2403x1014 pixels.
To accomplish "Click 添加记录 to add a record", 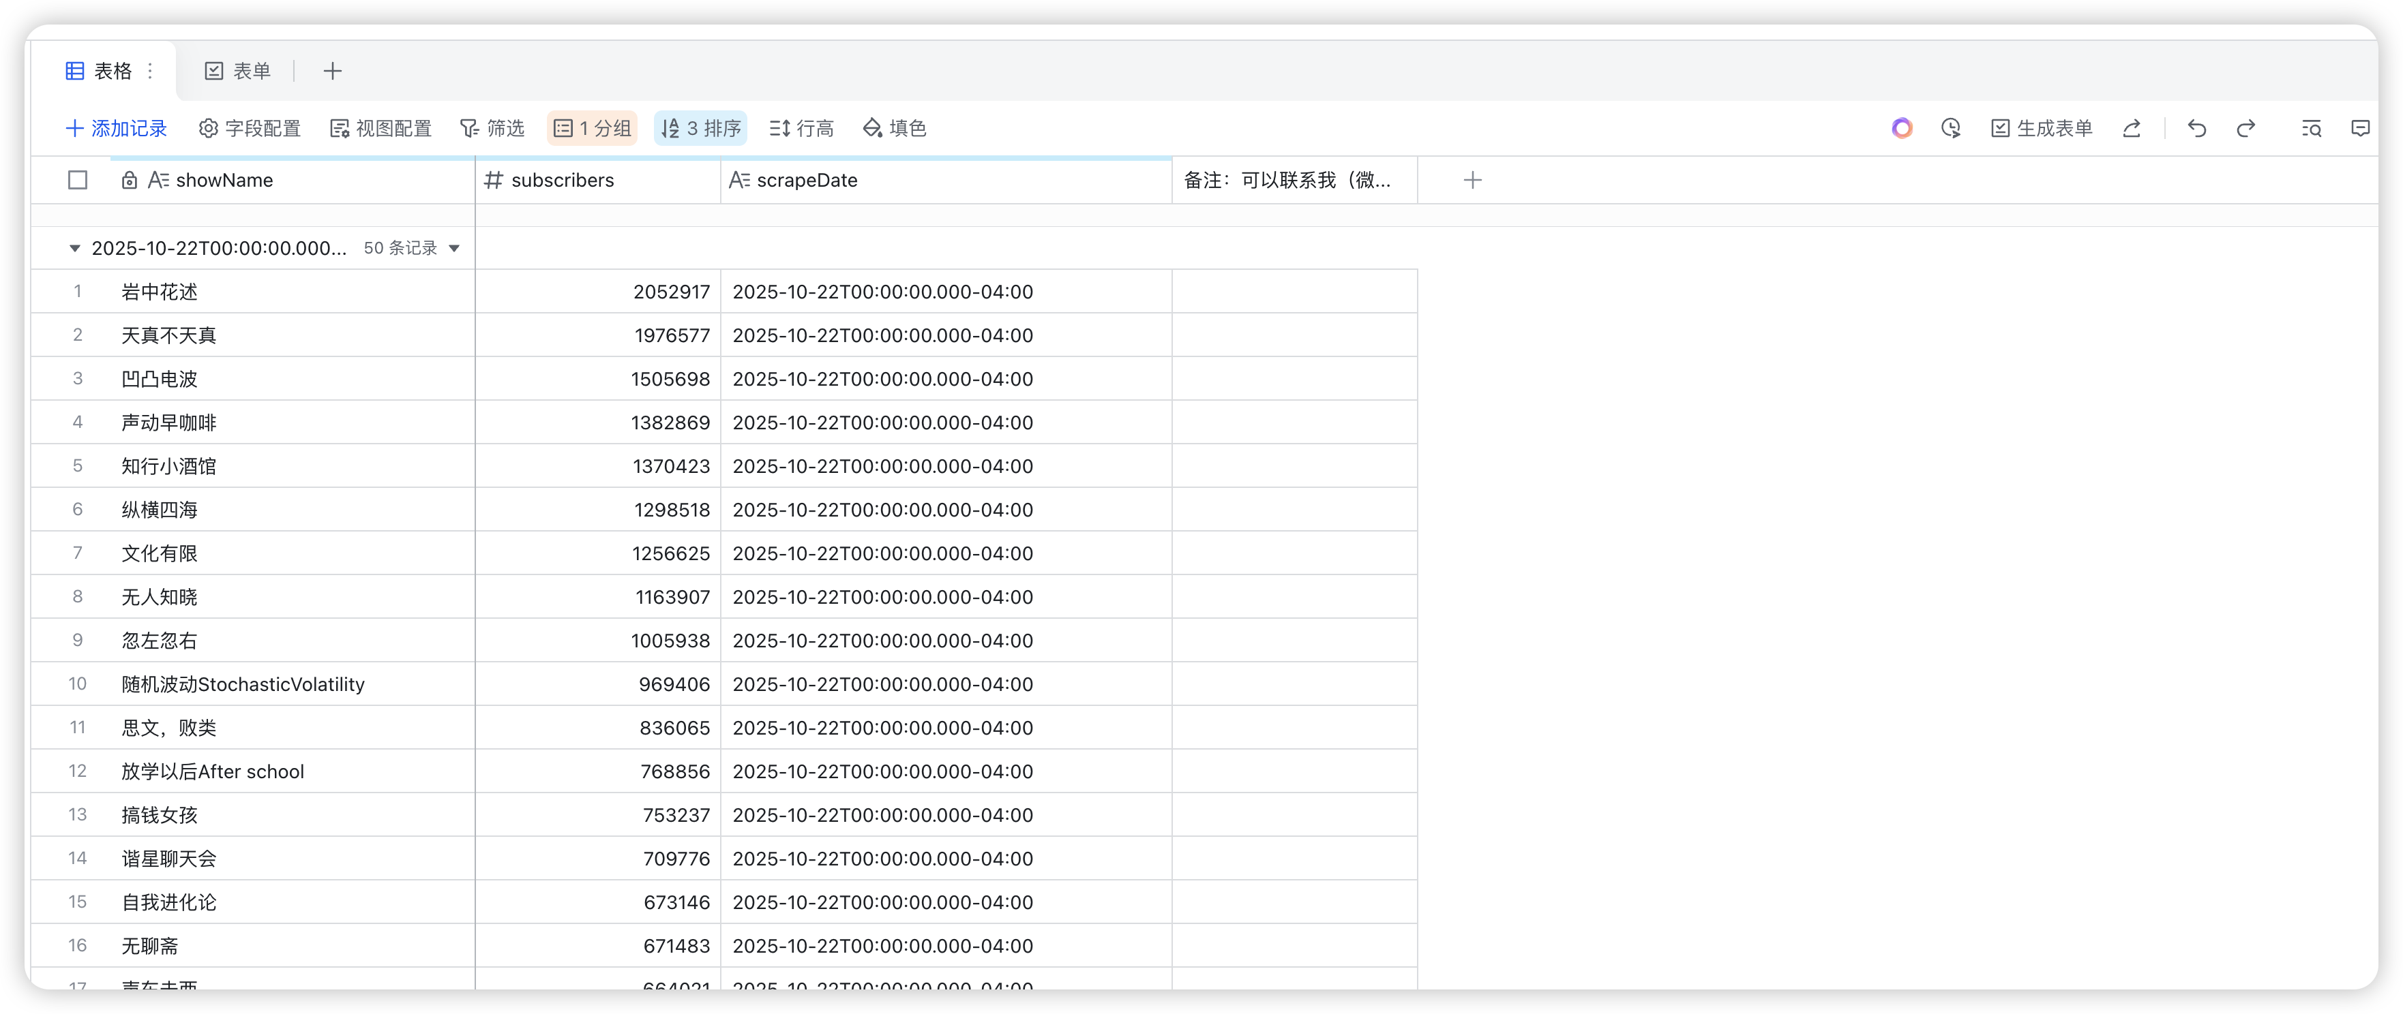I will point(117,129).
